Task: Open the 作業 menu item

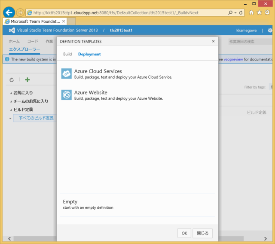Action: (x=49, y=41)
